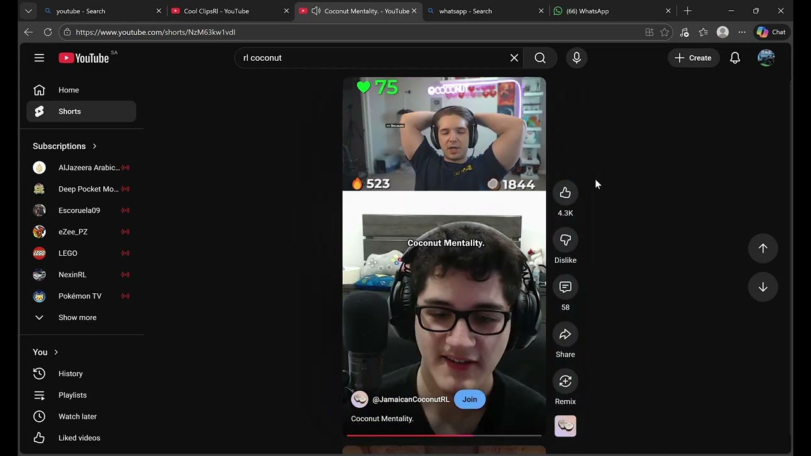811x456 pixels.
Task: Remix this short
Action: [x=565, y=381]
